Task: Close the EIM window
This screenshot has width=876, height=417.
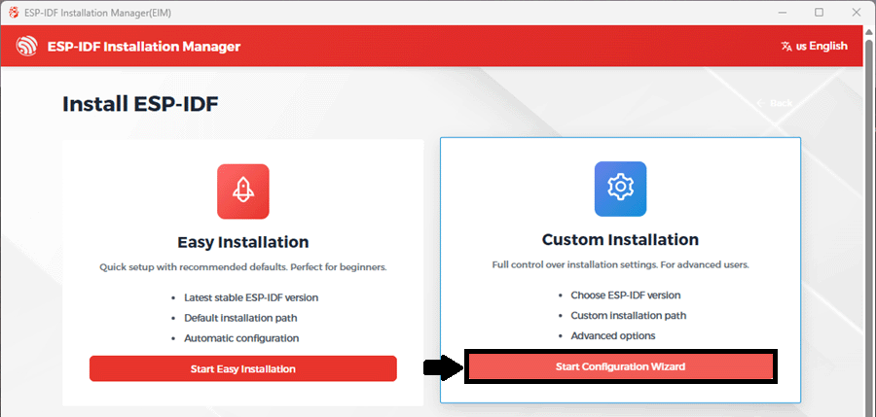Action: pos(856,13)
